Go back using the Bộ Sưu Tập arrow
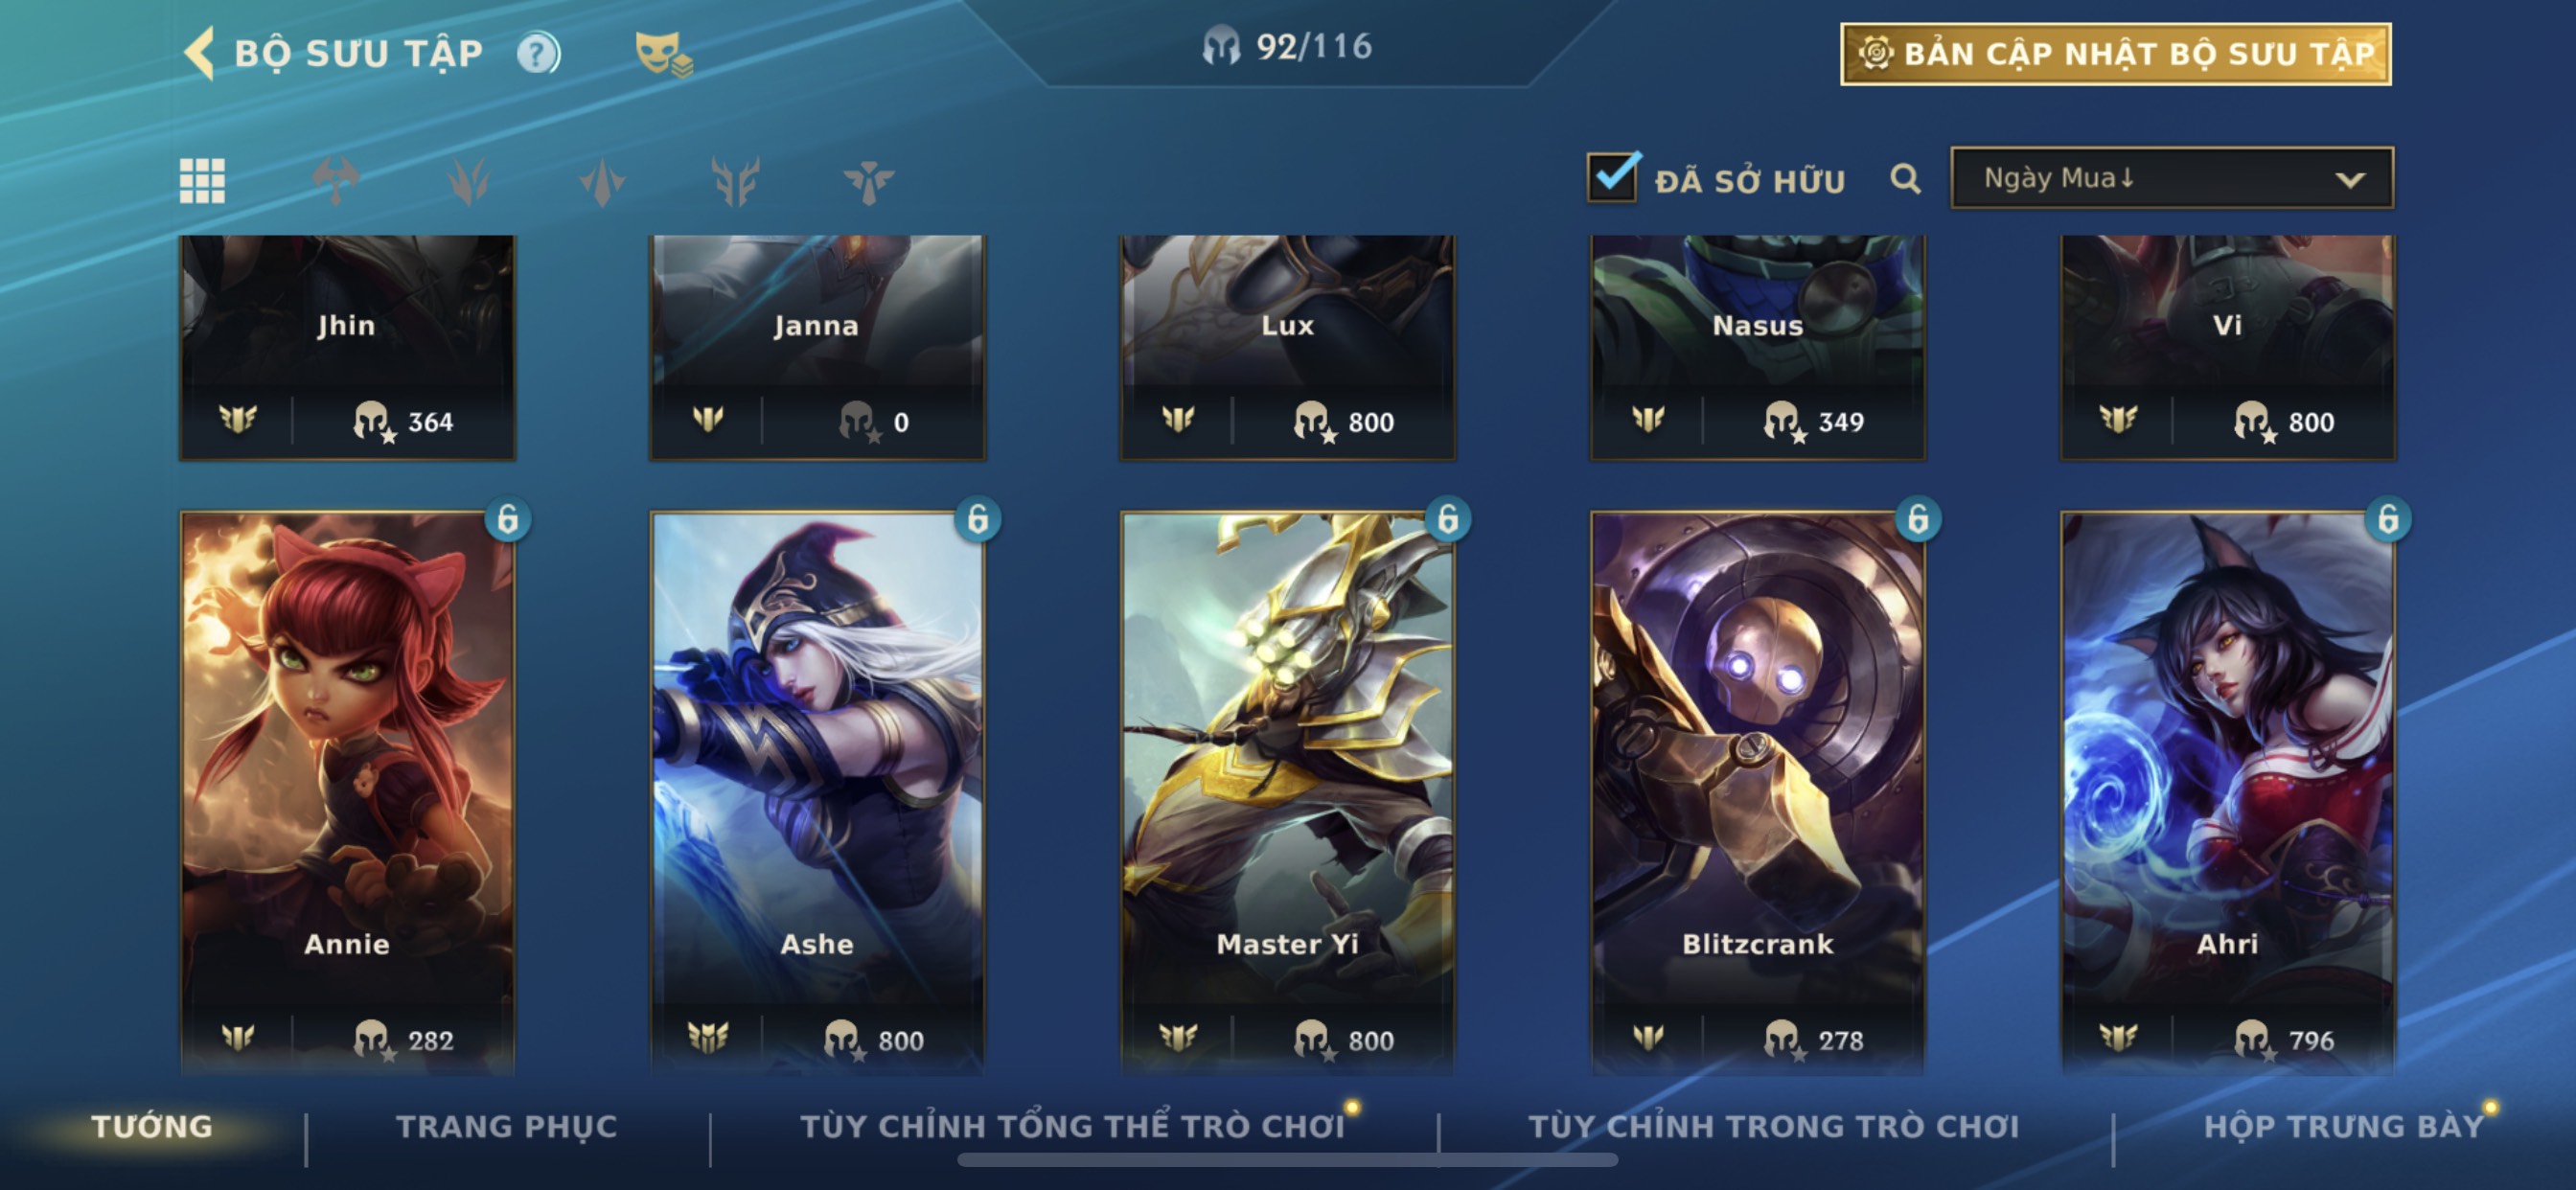Screen dimensions: 2576x1190 (x=199, y=53)
